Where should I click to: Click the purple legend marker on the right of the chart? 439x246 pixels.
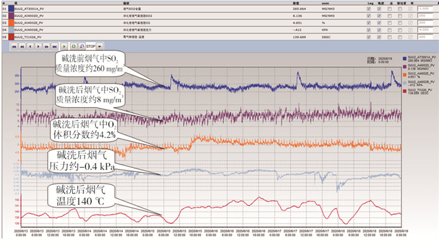click(405, 67)
